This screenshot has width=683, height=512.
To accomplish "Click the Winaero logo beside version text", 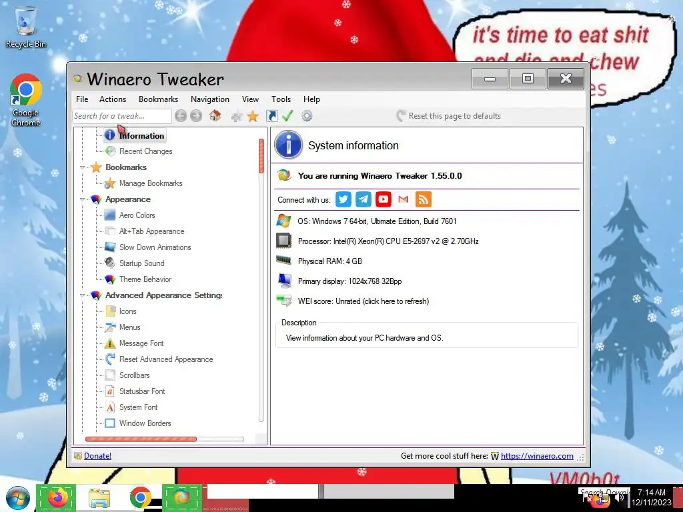I will point(284,175).
